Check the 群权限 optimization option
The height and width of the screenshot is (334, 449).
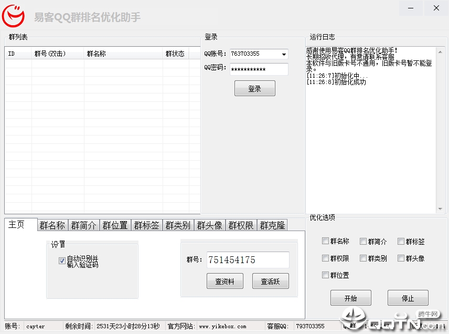click(325, 258)
